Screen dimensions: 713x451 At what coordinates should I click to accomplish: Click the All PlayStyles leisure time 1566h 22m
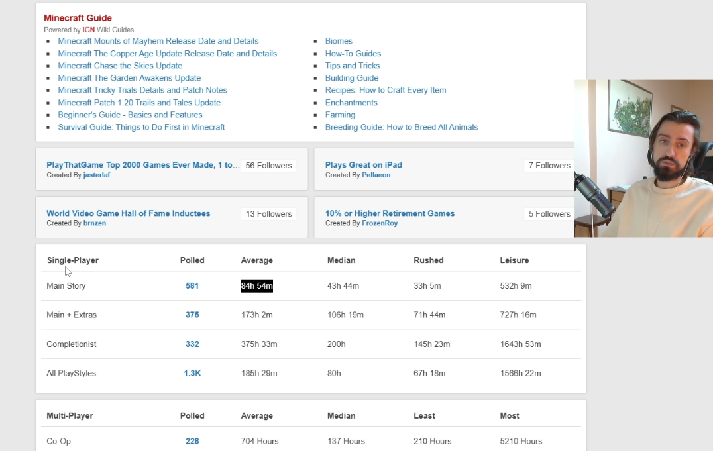pos(520,374)
